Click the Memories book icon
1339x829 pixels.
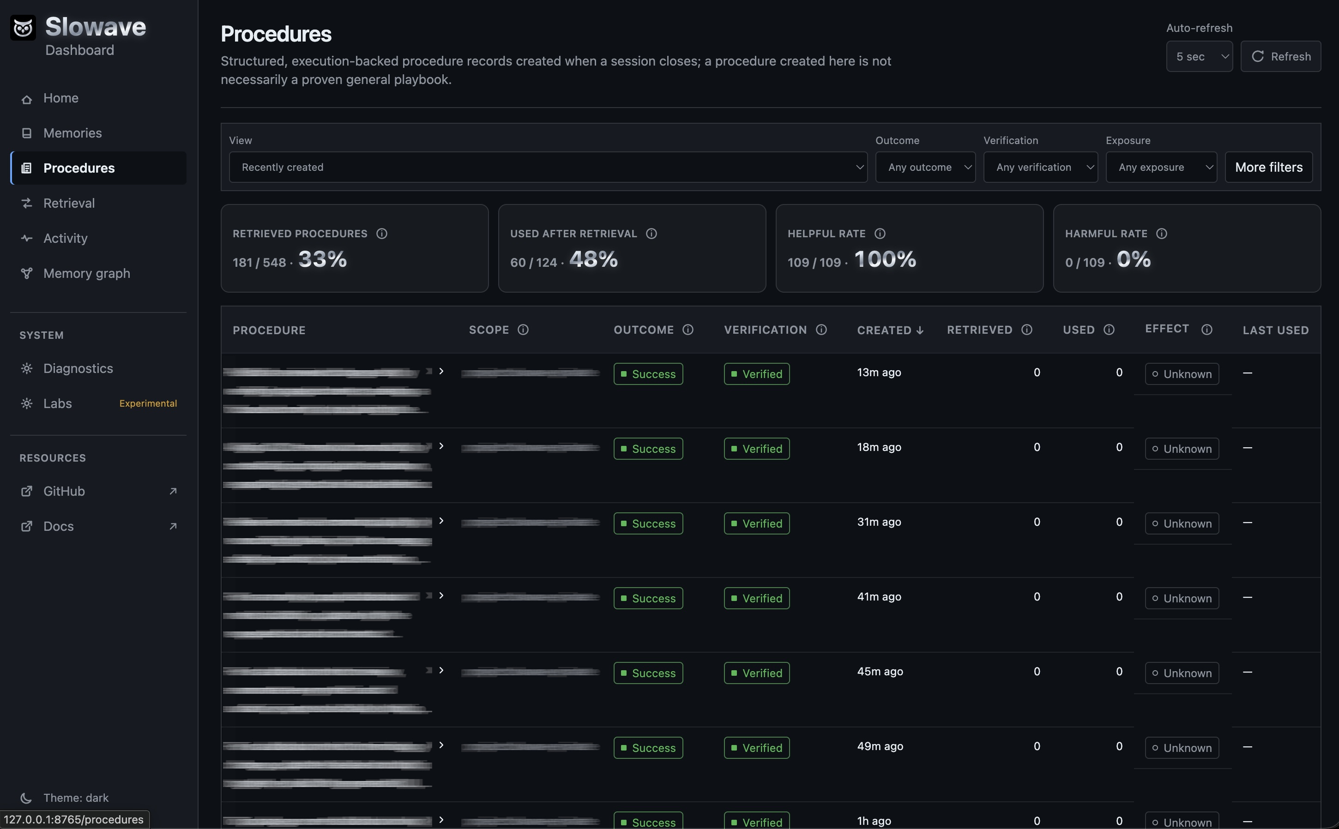26,133
